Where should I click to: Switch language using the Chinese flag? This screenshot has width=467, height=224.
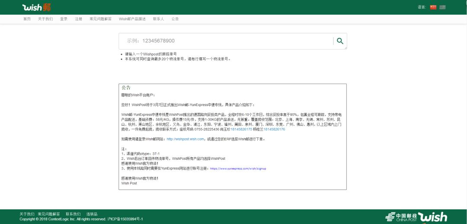(433, 7)
